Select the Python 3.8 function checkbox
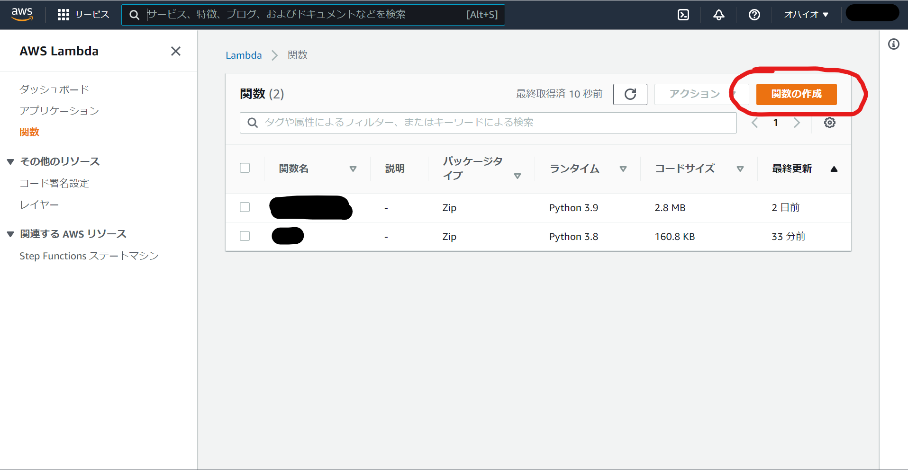 [x=245, y=236]
